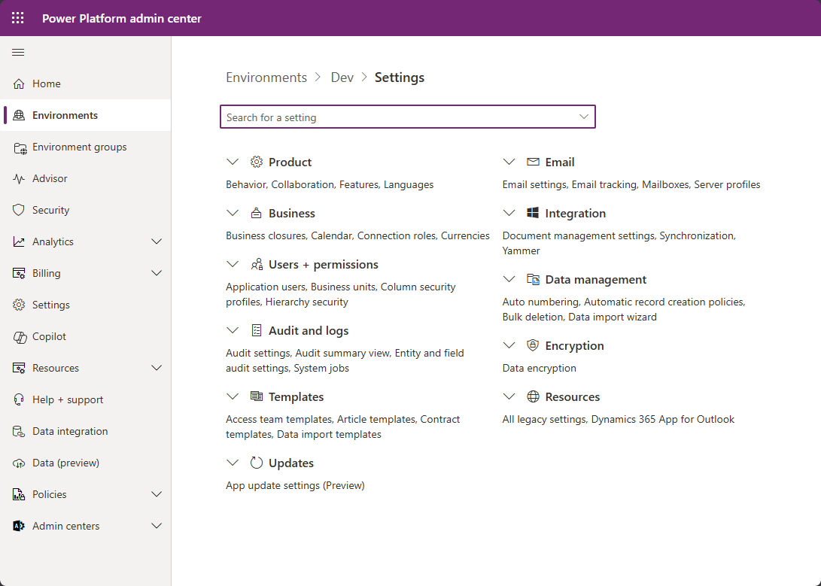Click the Encryption shield lock icon
The width and height of the screenshot is (821, 586).
tap(533, 345)
